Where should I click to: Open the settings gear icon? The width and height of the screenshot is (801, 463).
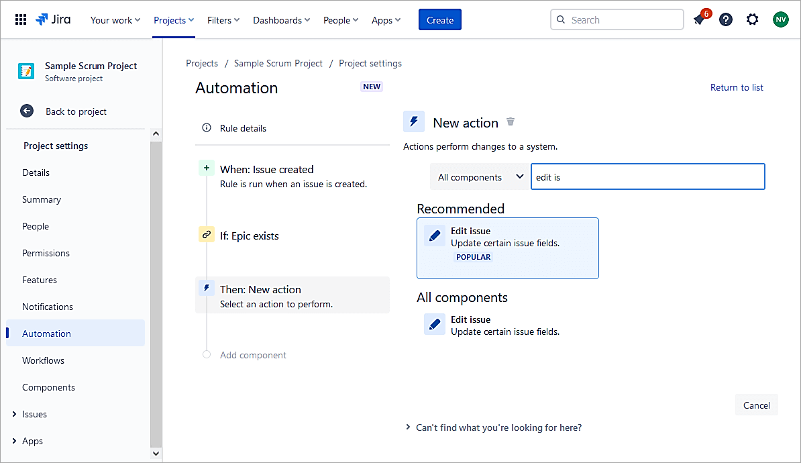tap(753, 20)
